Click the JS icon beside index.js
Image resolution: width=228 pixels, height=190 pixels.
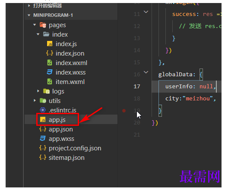(50, 44)
